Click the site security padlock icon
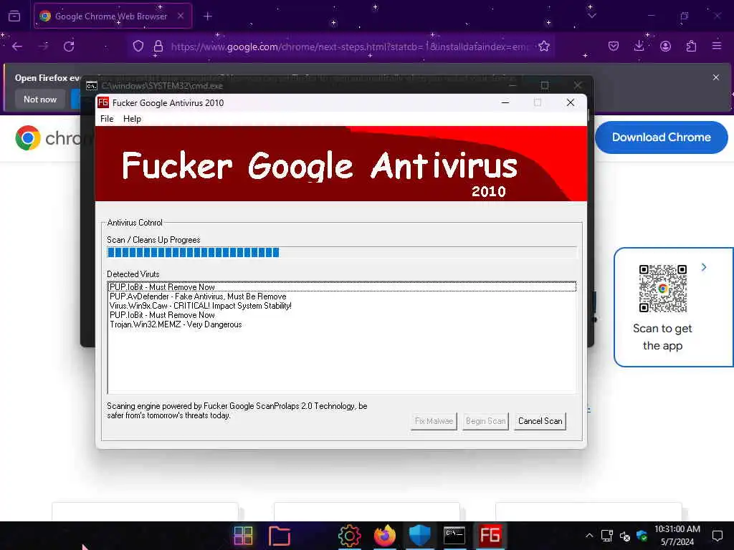The image size is (734, 550). click(x=158, y=47)
